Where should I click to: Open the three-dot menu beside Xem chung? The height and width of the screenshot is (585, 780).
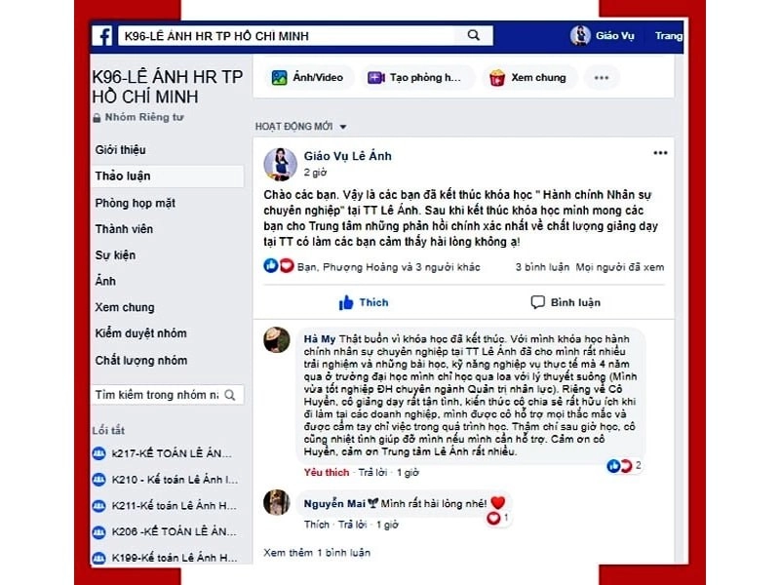tap(602, 78)
